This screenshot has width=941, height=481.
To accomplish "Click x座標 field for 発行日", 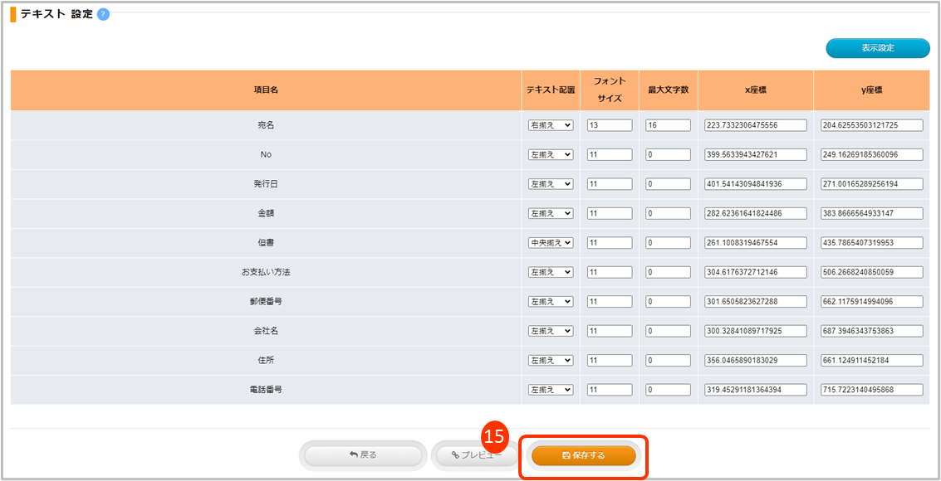I will [755, 184].
